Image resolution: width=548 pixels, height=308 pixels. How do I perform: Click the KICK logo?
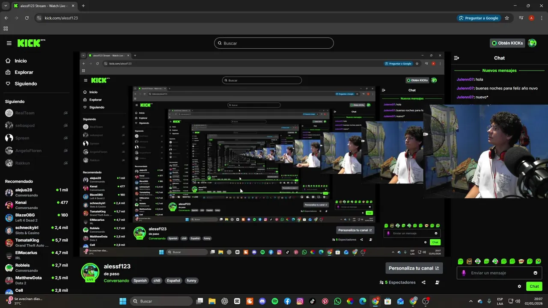31,43
